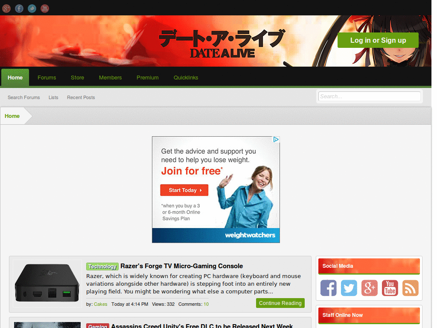
Task: Click the Technology category tag
Action: 102,266
